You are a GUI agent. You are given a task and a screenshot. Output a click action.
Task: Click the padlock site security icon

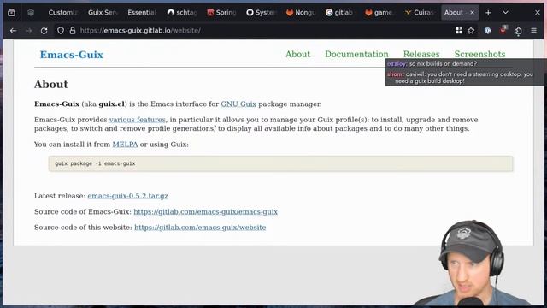(72, 31)
